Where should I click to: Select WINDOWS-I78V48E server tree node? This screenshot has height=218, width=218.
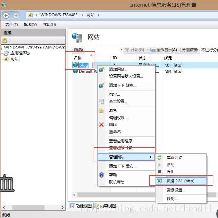pos(34,48)
